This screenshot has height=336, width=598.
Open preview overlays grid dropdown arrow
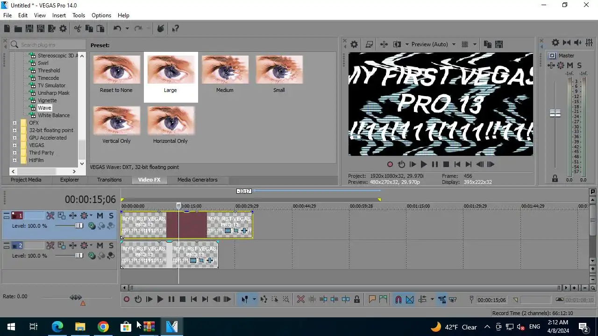click(x=475, y=44)
